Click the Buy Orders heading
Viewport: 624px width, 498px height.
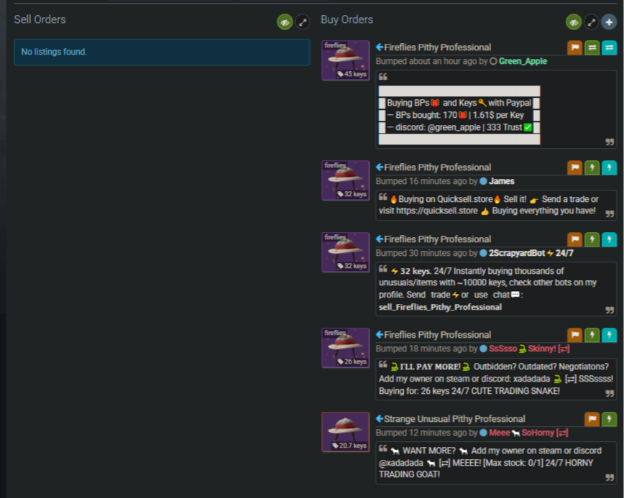[347, 19]
